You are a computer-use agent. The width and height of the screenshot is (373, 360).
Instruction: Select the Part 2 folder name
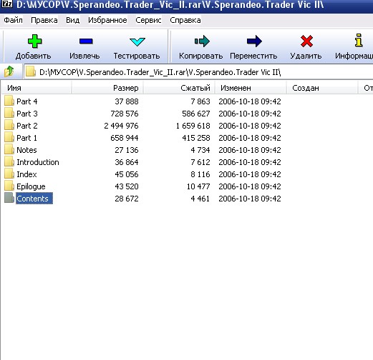pos(27,126)
